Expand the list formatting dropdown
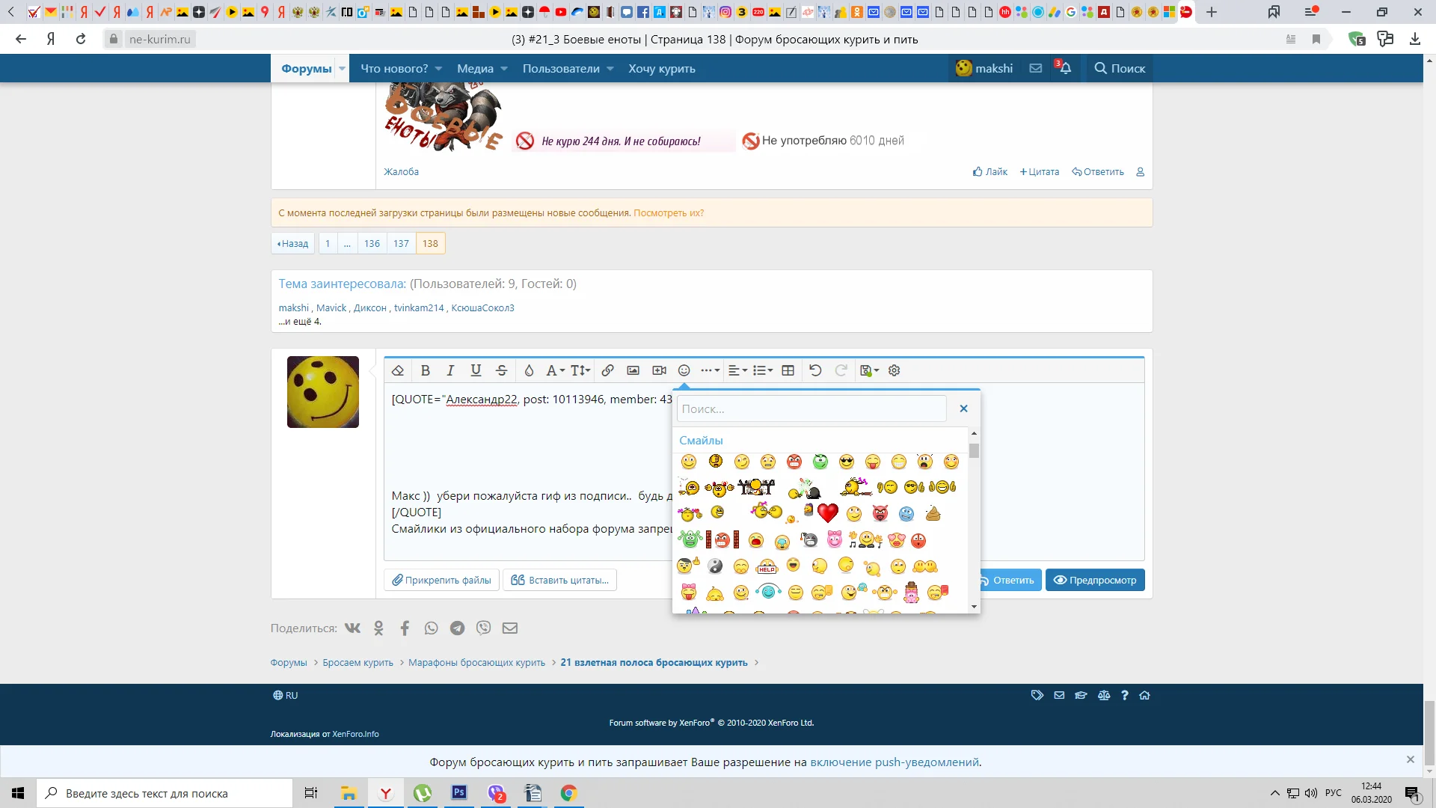This screenshot has width=1436, height=808. coord(763,370)
